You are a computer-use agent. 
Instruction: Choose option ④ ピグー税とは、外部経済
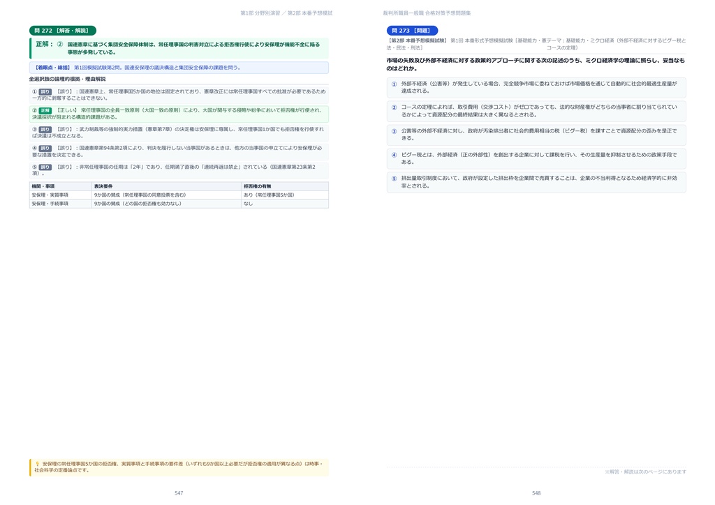536,158
